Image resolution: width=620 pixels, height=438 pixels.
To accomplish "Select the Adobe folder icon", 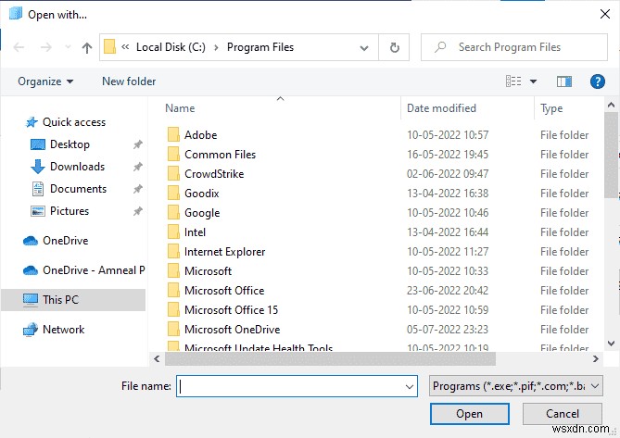I will [173, 134].
